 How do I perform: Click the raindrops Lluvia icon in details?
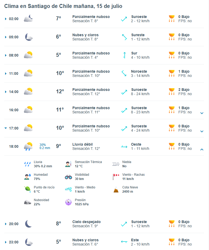click(27, 164)
